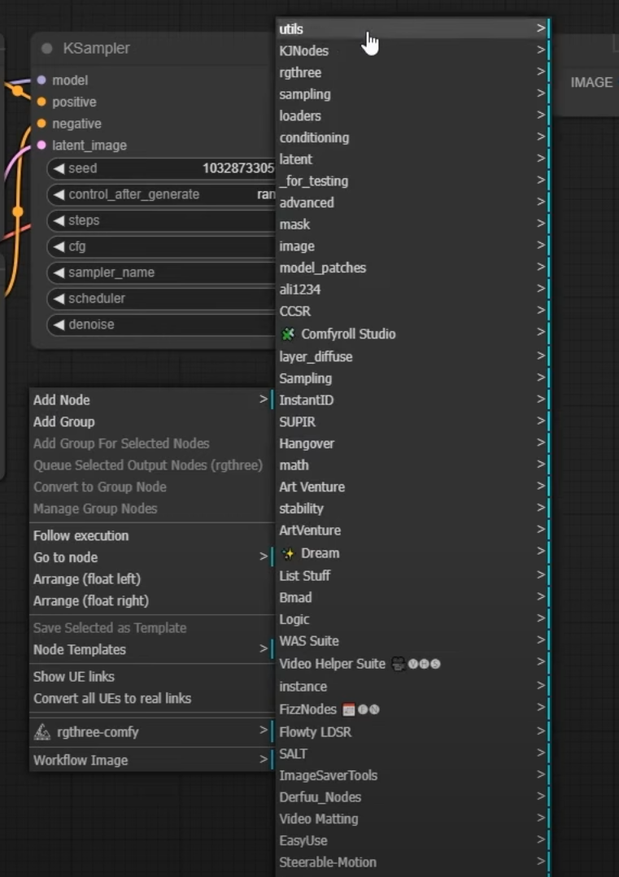Viewport: 619px width, 877px height.
Task: Click the rgthree-comfy logo icon
Action: pyautogui.click(x=42, y=731)
